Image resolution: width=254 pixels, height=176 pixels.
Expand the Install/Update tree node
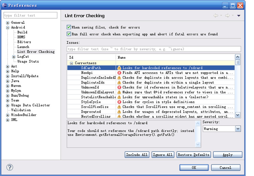(7, 76)
